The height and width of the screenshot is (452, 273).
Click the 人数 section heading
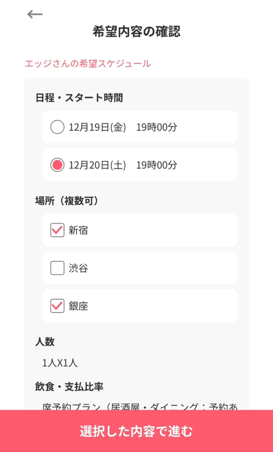pos(45,341)
